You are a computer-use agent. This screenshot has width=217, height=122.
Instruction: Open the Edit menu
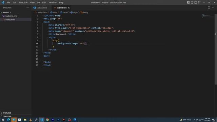[x=14, y=2]
